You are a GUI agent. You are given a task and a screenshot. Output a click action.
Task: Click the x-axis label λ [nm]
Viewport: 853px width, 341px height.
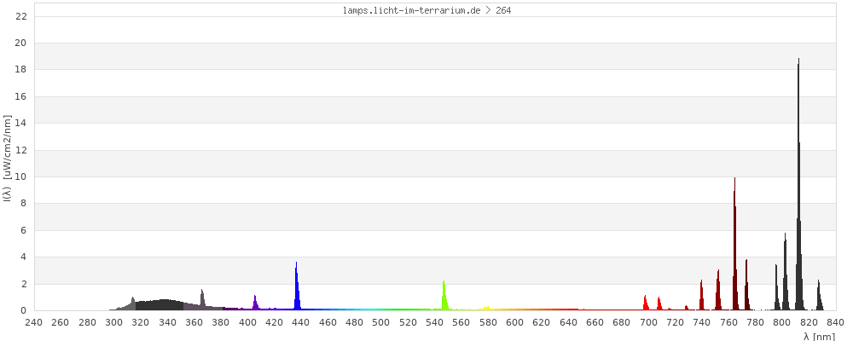click(819, 337)
